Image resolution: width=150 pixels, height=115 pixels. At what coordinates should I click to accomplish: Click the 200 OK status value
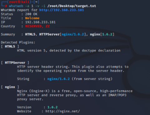(31, 14)
